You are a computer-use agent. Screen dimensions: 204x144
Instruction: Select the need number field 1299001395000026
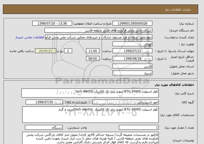click(x=132, y=23)
